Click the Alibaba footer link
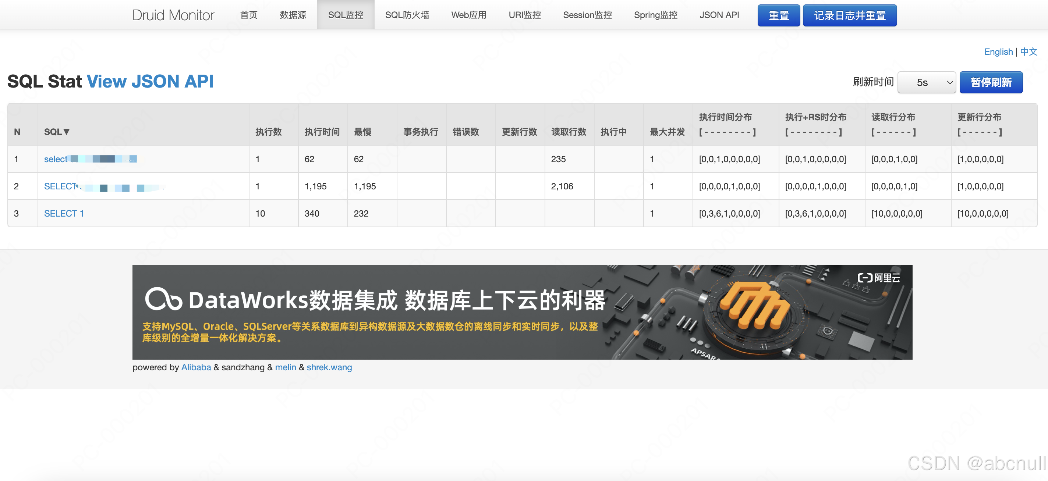The height and width of the screenshot is (481, 1048). tap(196, 367)
